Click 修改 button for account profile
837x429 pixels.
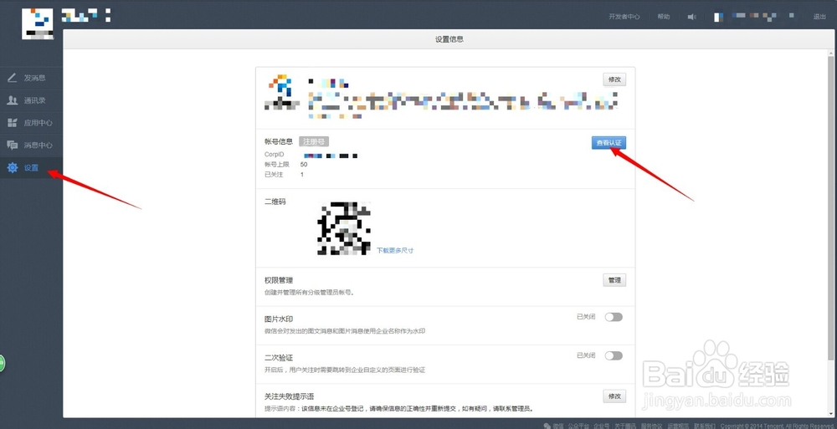[614, 79]
